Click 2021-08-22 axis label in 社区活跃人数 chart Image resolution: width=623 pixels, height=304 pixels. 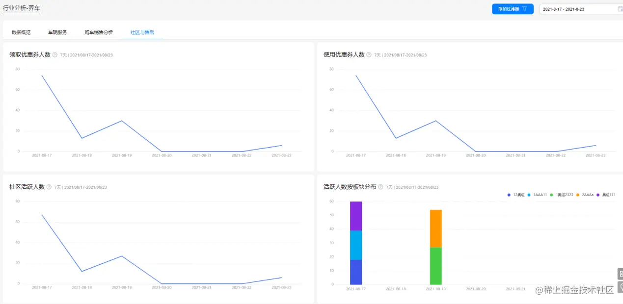[242, 288]
